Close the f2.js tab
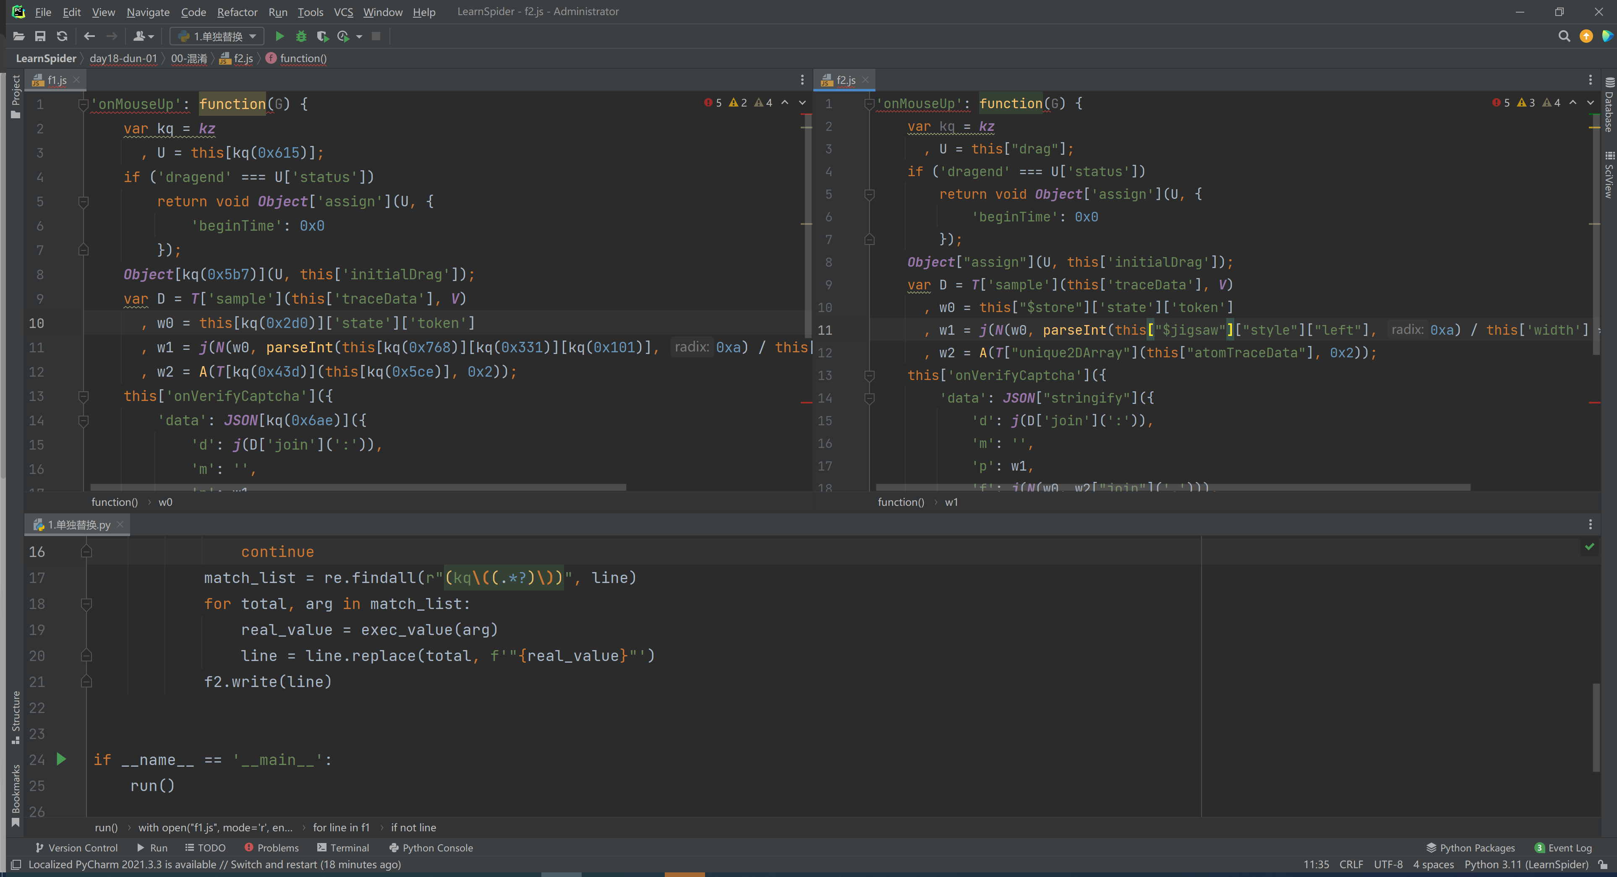The height and width of the screenshot is (877, 1617). [865, 80]
